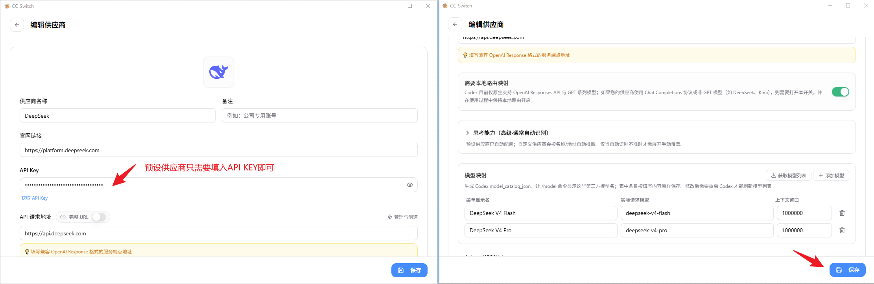Edit menu display name DeepSeek V4 Flash
Image resolution: width=874 pixels, height=284 pixels.
(x=541, y=213)
